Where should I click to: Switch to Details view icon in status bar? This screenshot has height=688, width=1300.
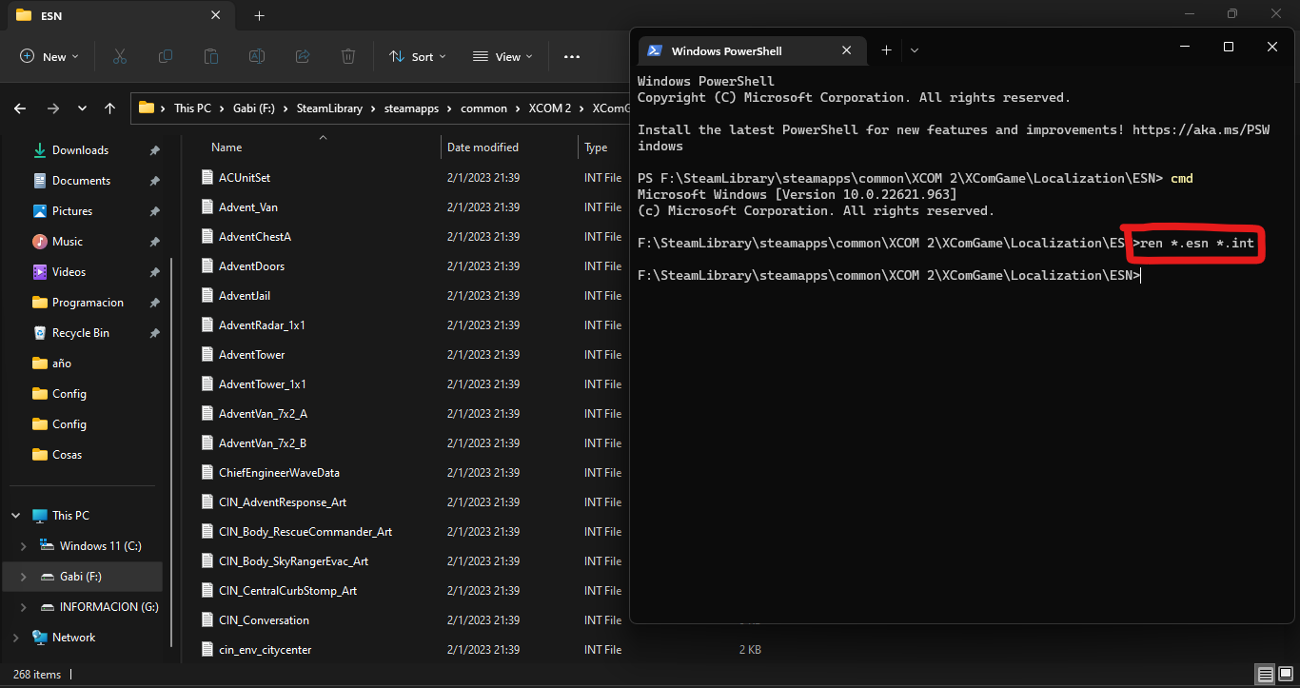click(x=1265, y=675)
